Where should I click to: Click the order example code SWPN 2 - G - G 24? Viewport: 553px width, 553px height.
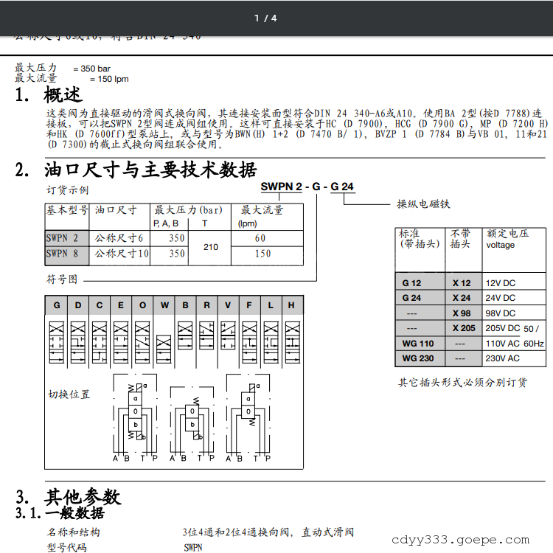[308, 187]
